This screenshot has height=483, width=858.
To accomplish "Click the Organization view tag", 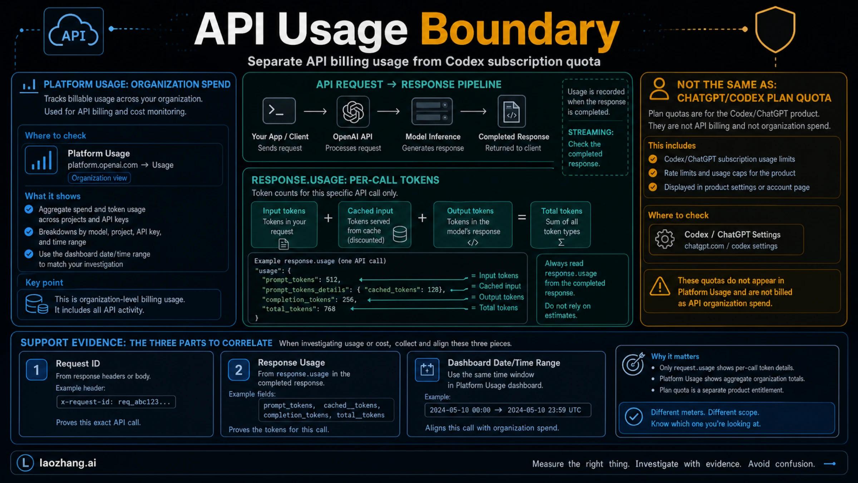I will pyautogui.click(x=99, y=178).
